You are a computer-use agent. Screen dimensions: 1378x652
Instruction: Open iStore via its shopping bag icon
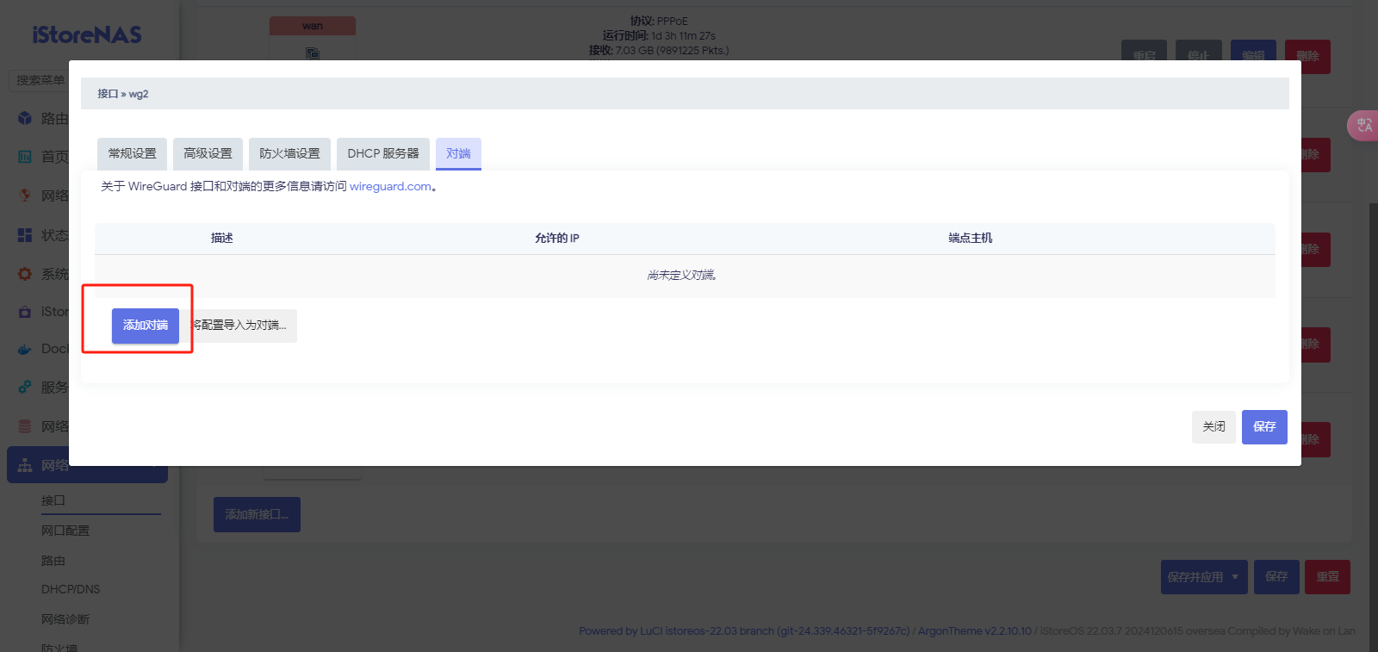25,312
